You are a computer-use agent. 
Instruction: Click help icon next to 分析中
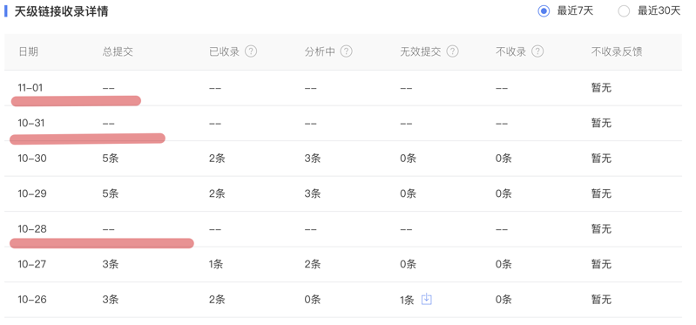tap(346, 51)
